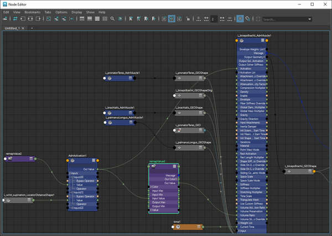Expand the Color attribute on remapValue3
The width and height of the screenshot is (332, 236).
coord(151,187)
